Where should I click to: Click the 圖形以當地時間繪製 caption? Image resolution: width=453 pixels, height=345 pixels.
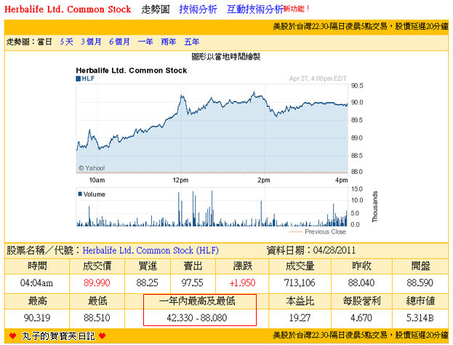pos(226,56)
